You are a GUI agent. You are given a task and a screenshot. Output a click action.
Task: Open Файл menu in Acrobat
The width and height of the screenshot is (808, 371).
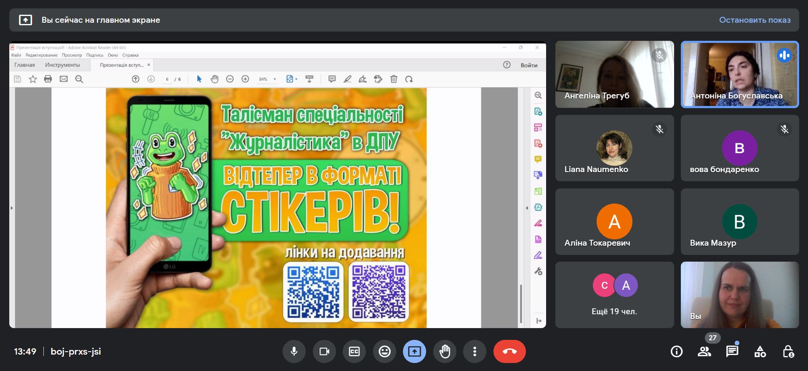(x=16, y=55)
